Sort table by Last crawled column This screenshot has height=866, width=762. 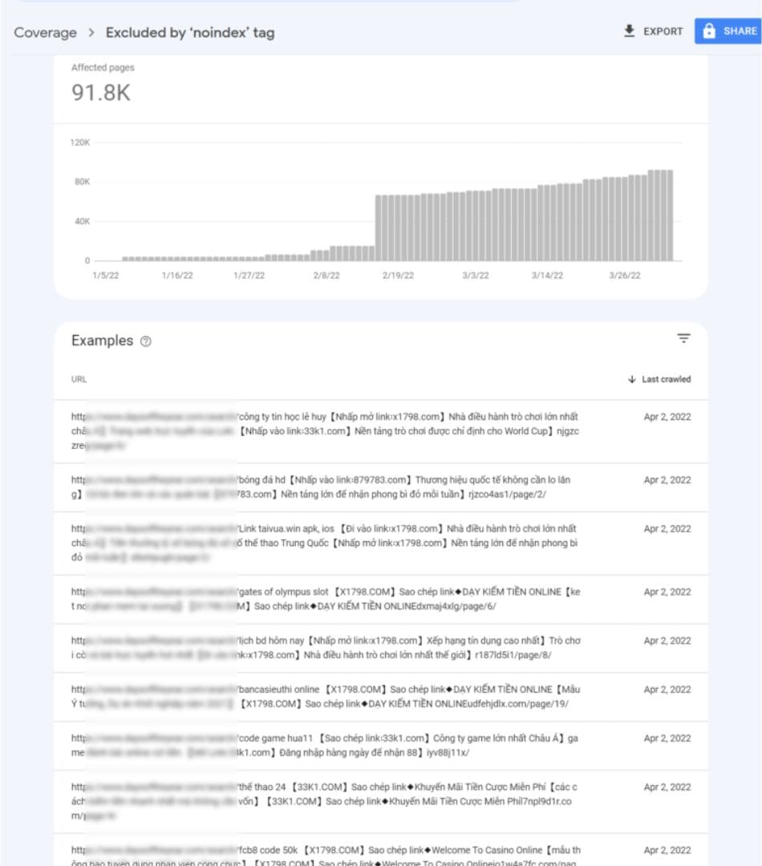pos(666,379)
